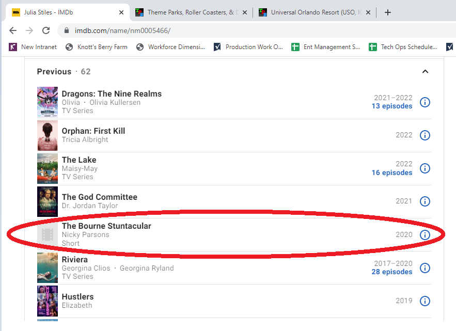Go forward in browser history

29,30
